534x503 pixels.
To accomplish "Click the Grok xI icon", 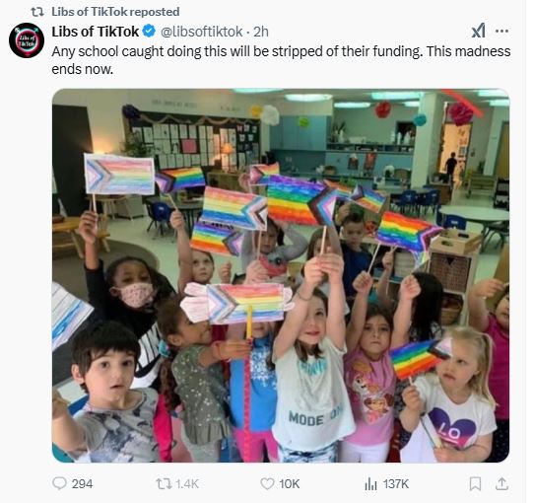I will click(479, 31).
